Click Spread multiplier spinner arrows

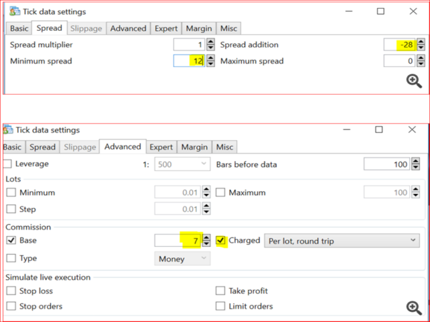point(210,45)
